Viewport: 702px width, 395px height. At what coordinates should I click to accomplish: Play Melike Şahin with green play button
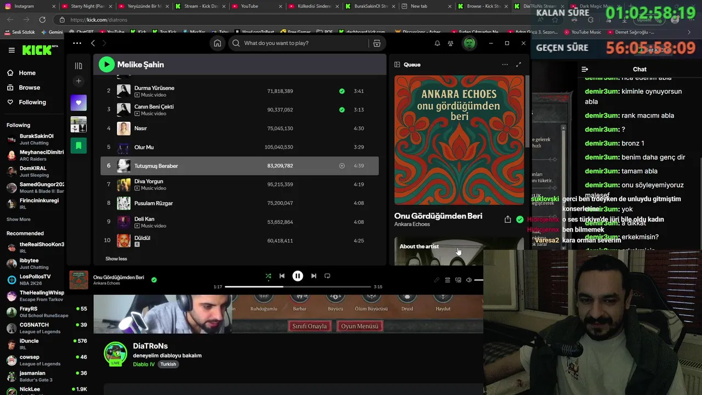point(106,64)
